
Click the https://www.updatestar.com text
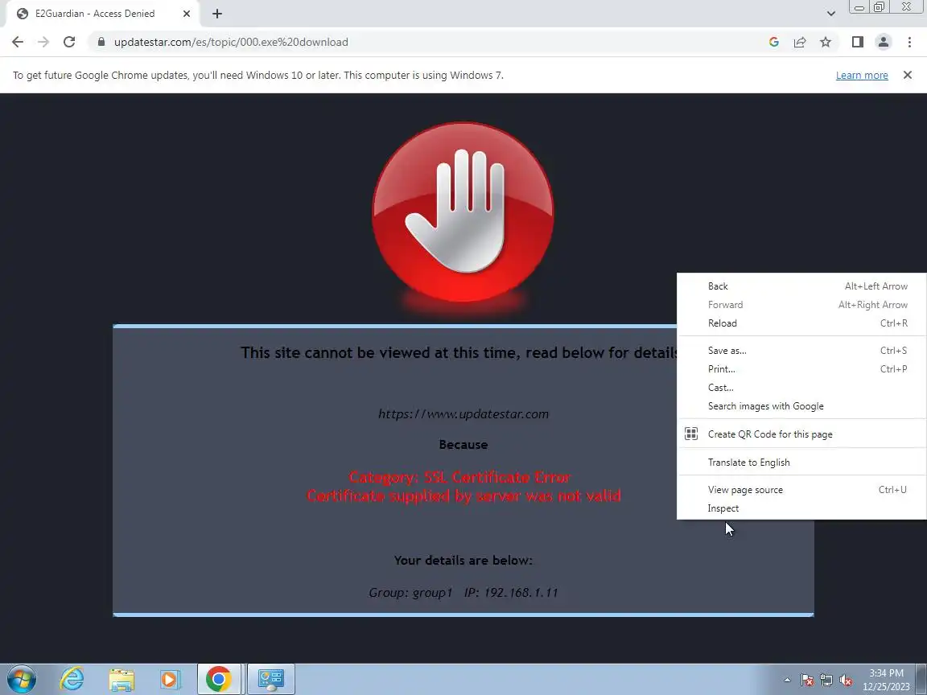coord(463,413)
